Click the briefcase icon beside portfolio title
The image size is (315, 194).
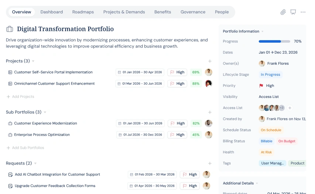click(x=10, y=29)
